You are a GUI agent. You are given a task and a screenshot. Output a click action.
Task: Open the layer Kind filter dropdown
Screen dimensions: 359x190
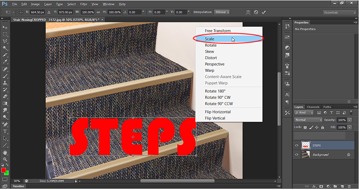coord(304,113)
